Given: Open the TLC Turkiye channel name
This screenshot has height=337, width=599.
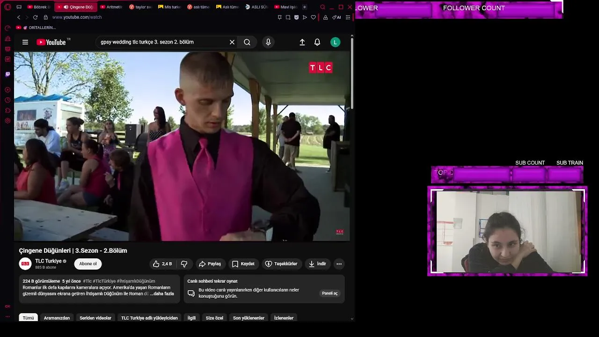Looking at the screenshot, I should (x=48, y=261).
